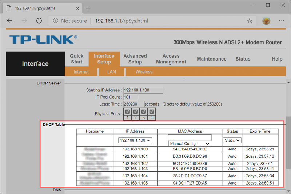This screenshot has height=194, width=291.
Task: Open the browser profile avatar
Action: point(266,21)
